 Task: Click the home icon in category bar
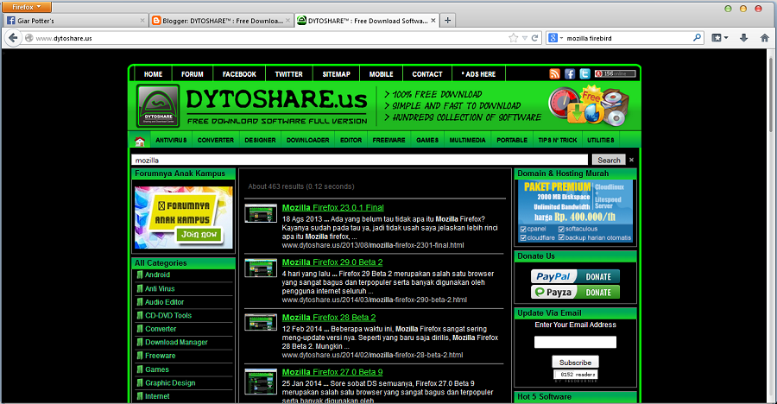coord(140,141)
